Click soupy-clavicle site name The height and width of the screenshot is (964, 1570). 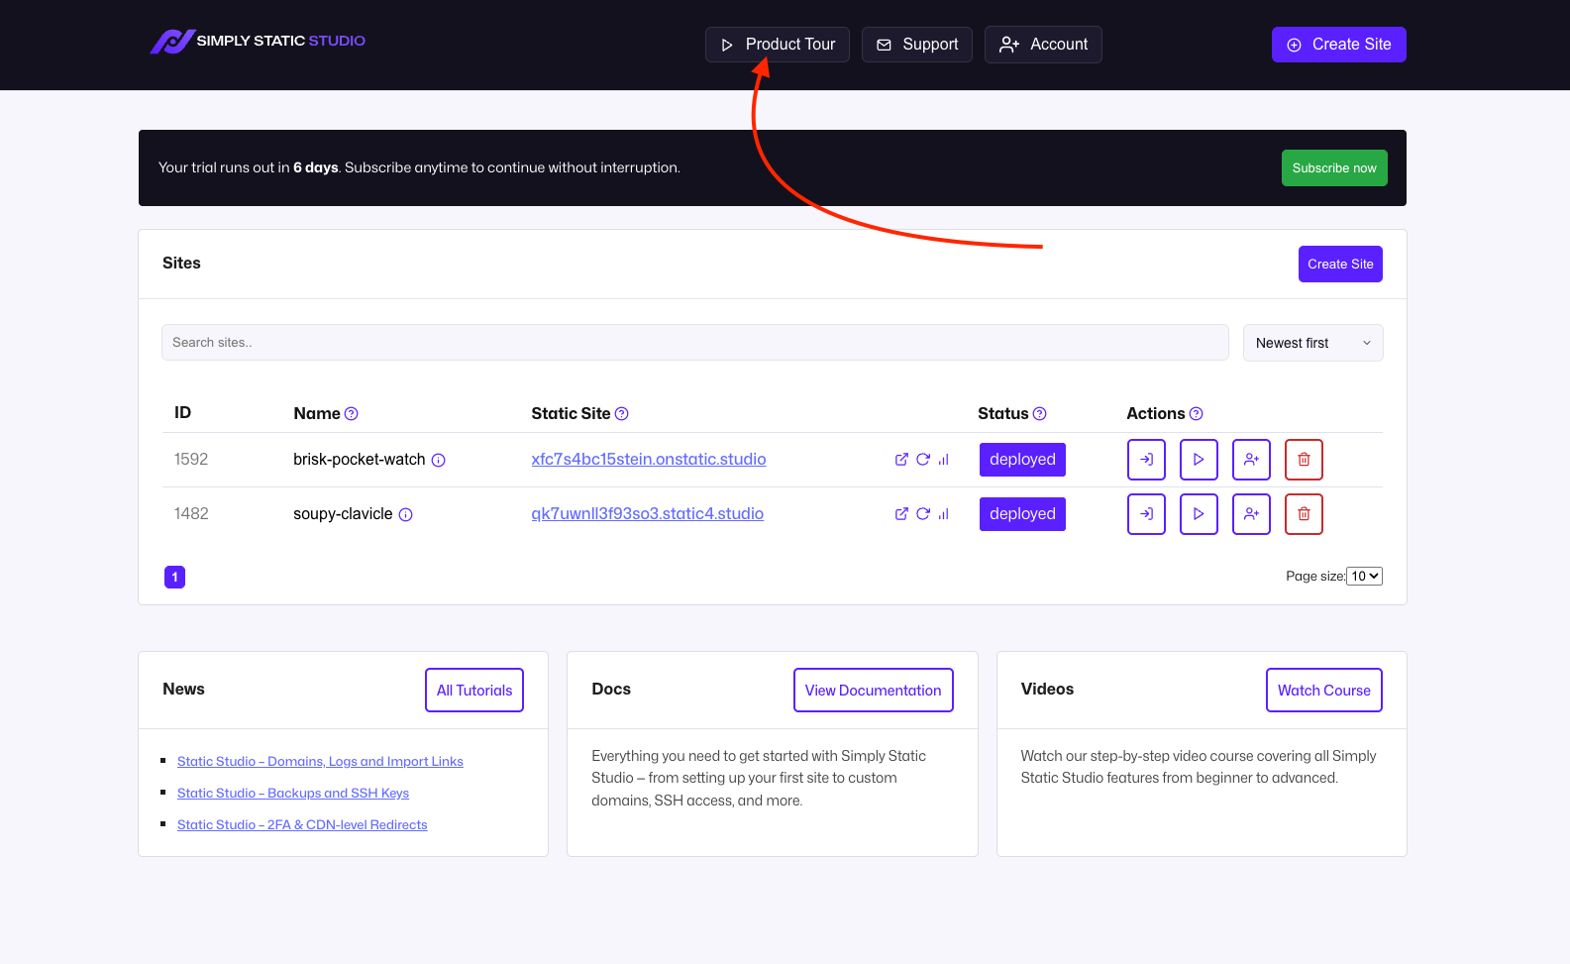point(343,514)
